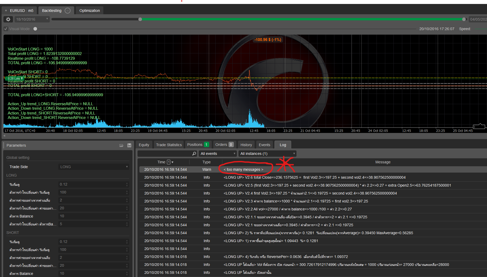Open the Equity tab
This screenshot has width=487, height=277.
[144, 145]
